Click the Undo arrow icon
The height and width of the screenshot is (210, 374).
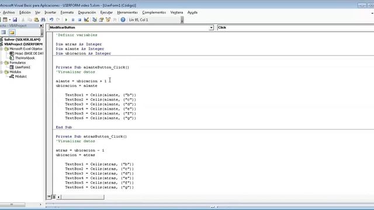(x=51, y=20)
